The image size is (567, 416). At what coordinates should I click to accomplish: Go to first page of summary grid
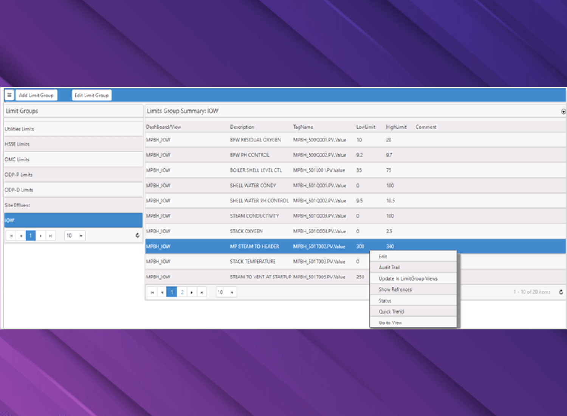coord(152,292)
